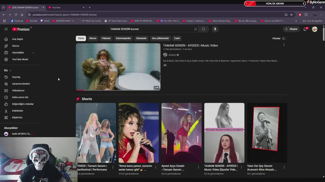325x182 pixels.
Task: Select the İzlenenler filter chip
Action: click(141, 38)
